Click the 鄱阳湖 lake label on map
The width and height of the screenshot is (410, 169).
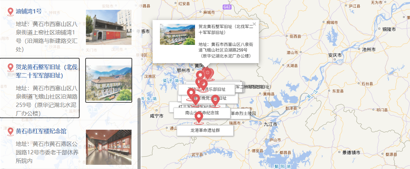pyautogui.click(x=283, y=167)
